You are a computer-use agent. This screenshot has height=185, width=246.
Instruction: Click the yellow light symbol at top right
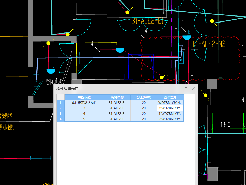[212, 21]
